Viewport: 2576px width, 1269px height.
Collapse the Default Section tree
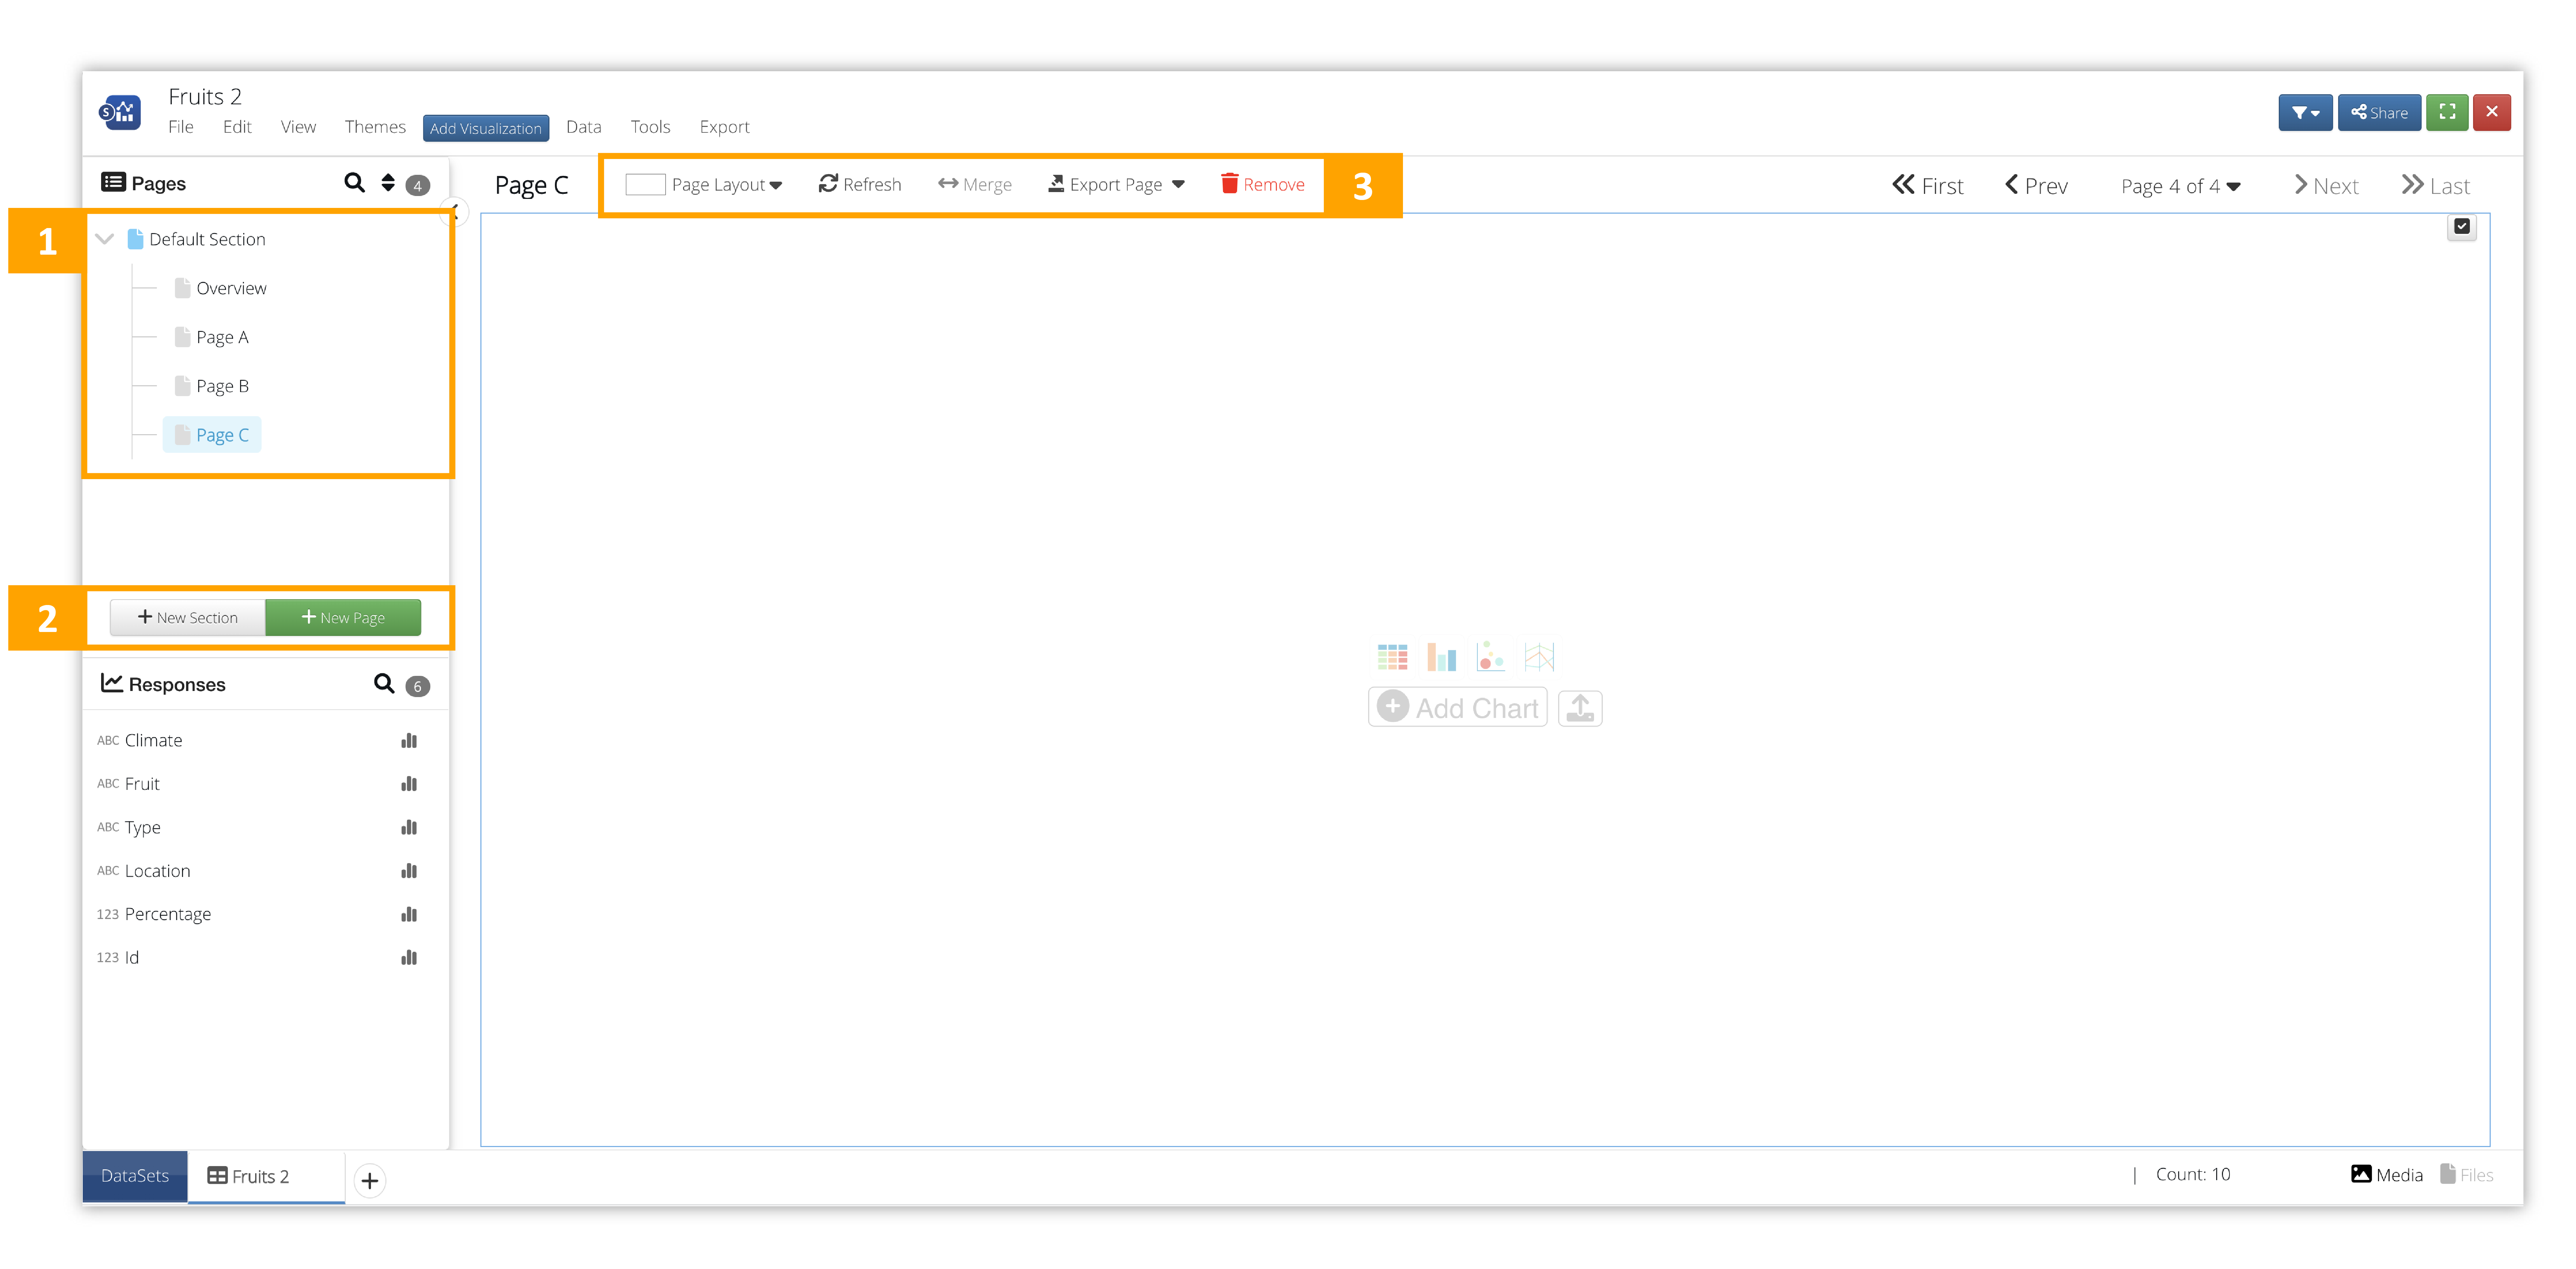click(x=105, y=239)
